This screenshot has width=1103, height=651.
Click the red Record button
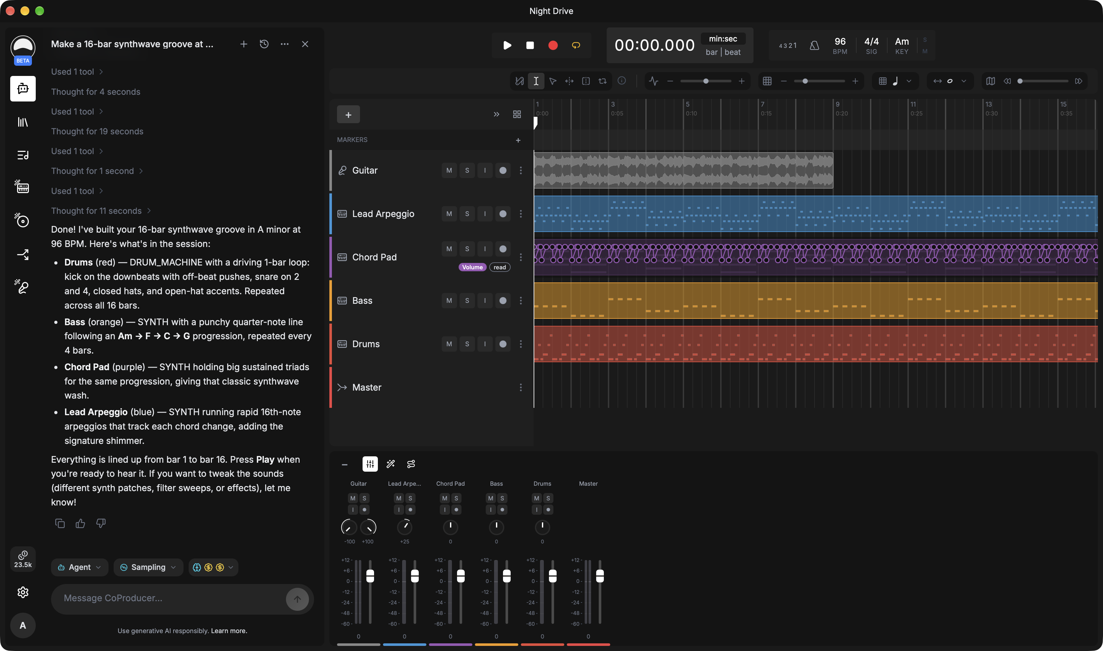click(553, 45)
